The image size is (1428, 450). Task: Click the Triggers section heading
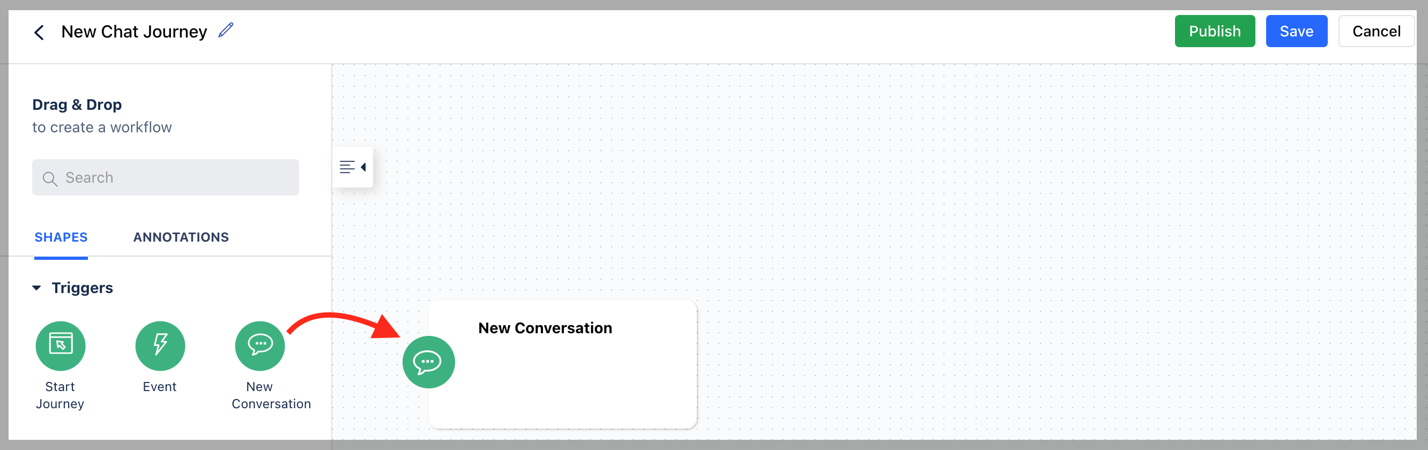pos(82,288)
